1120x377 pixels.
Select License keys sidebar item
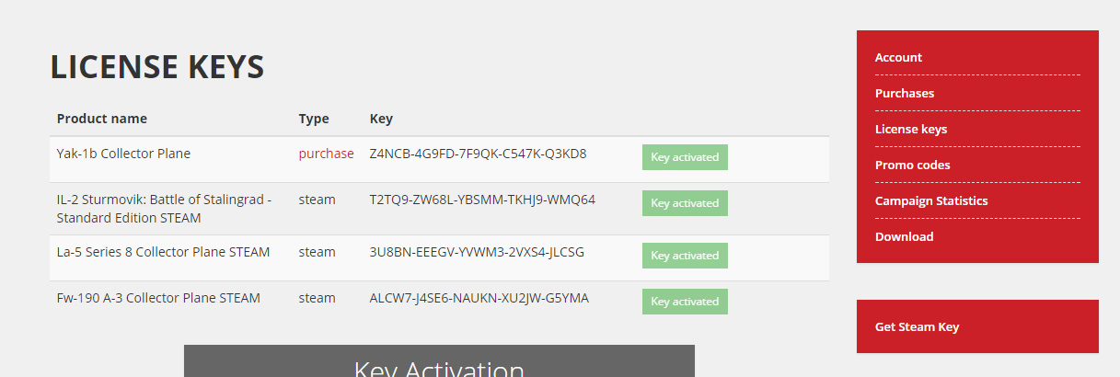910,129
